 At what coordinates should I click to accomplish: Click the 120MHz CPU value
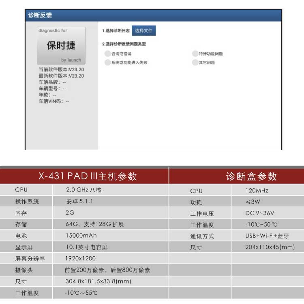click(257, 191)
